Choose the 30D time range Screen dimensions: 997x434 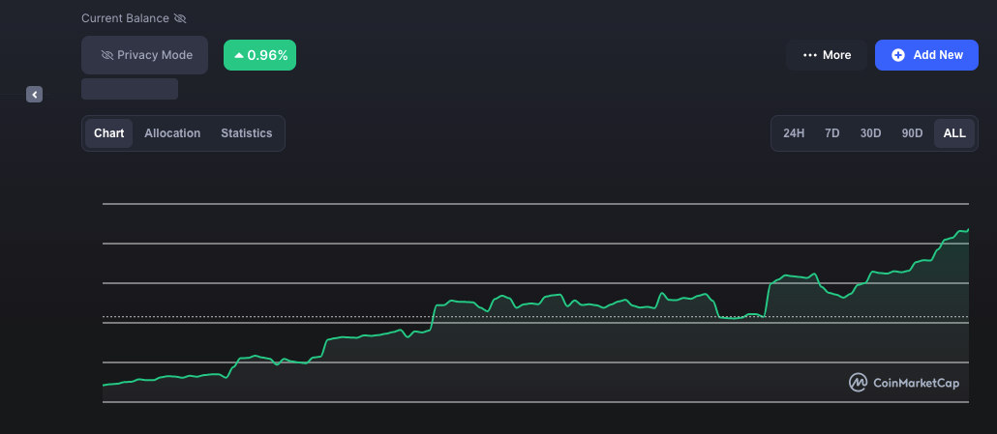870,133
